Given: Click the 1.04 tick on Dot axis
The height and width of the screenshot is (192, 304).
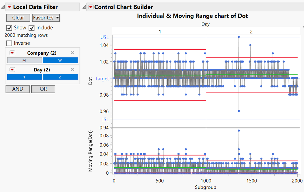Looking at the screenshot, I should point(104,46).
